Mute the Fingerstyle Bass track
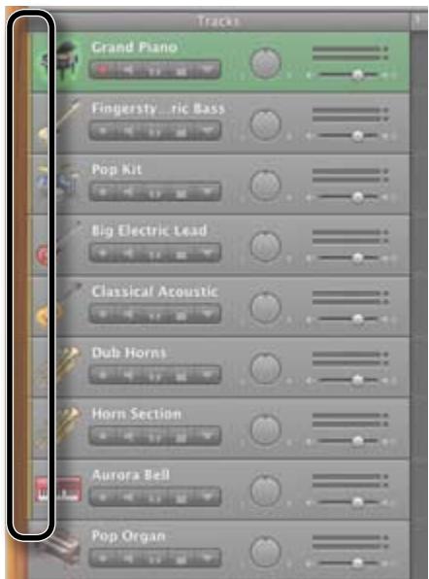The image size is (429, 579). point(128,131)
